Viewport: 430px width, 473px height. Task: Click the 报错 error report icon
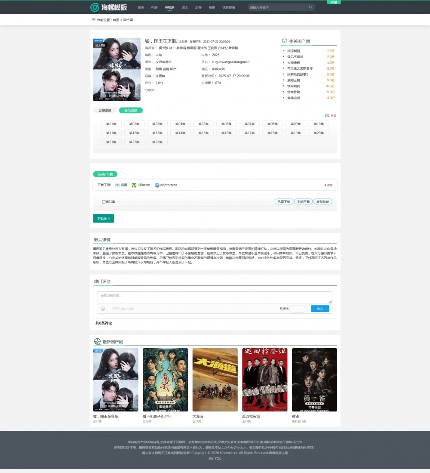[328, 115]
